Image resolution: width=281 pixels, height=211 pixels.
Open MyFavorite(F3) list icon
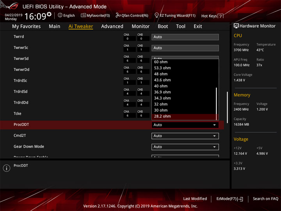pos(83,15)
